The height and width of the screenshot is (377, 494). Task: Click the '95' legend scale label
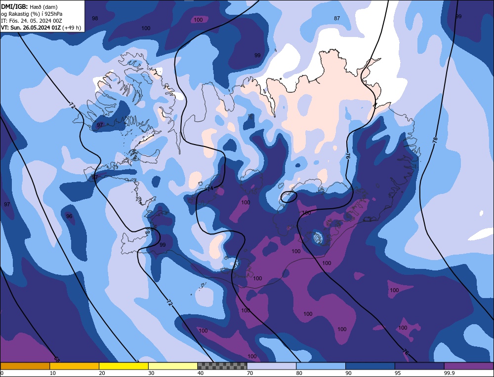pos(398,373)
